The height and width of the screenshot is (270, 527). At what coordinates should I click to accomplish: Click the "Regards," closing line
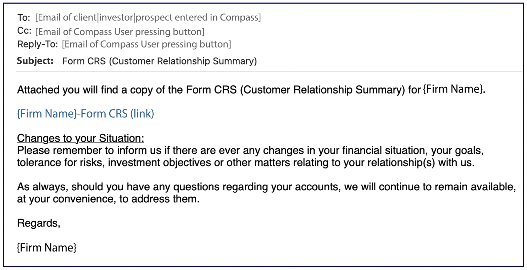coord(39,223)
